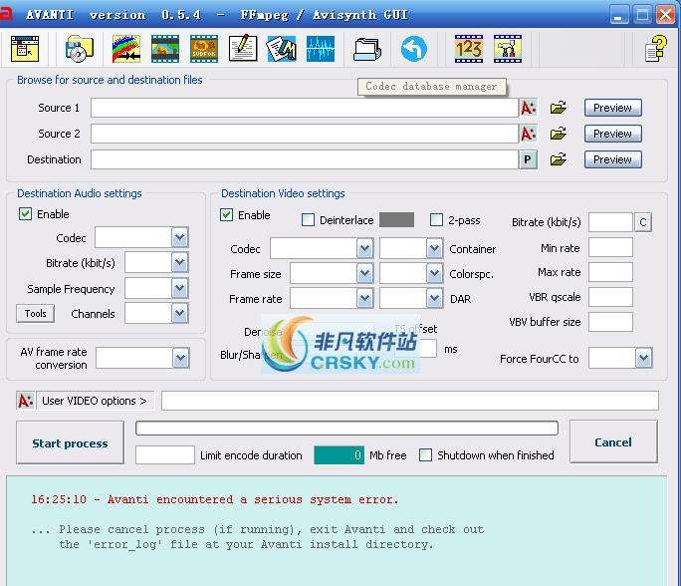Screen dimensions: 681x586
Task: Open the video Frame size dropdown
Action: point(364,273)
